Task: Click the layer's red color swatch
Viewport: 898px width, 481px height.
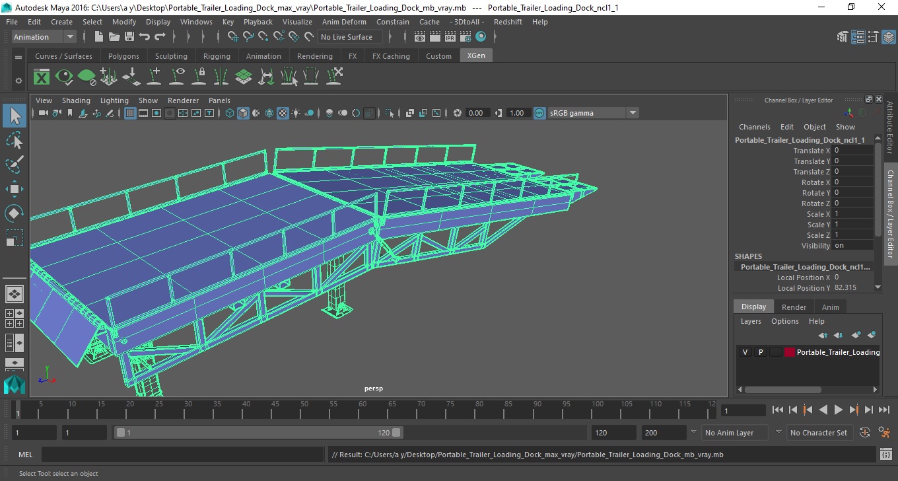Action: 790,352
